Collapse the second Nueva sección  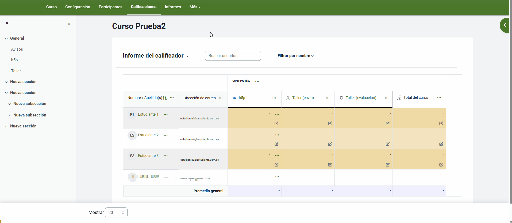(6, 93)
